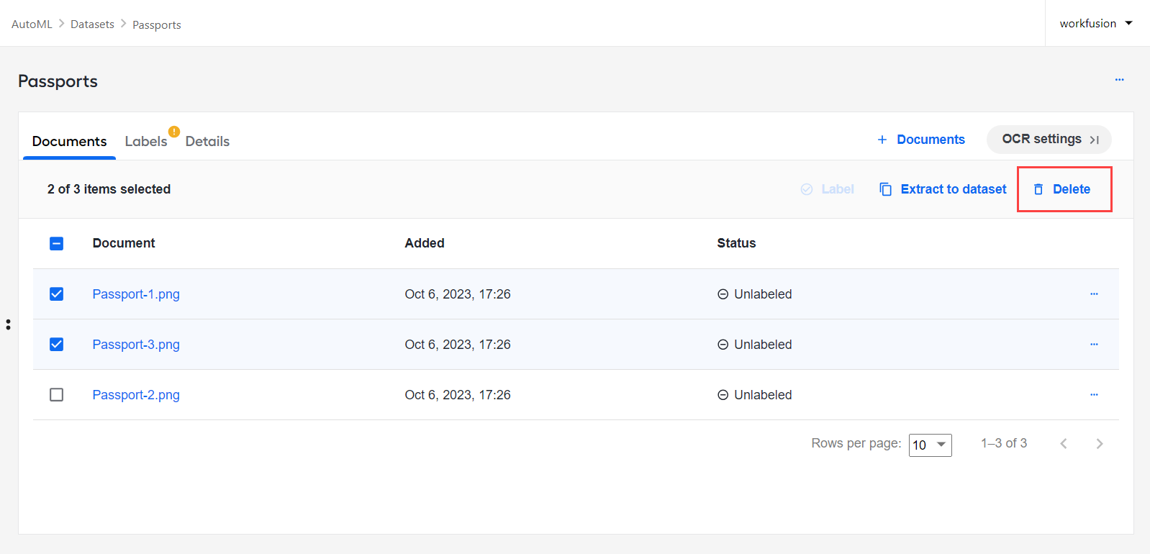The image size is (1150, 554).
Task: Uncheck the Passport-1.png checkbox
Action: click(x=57, y=294)
